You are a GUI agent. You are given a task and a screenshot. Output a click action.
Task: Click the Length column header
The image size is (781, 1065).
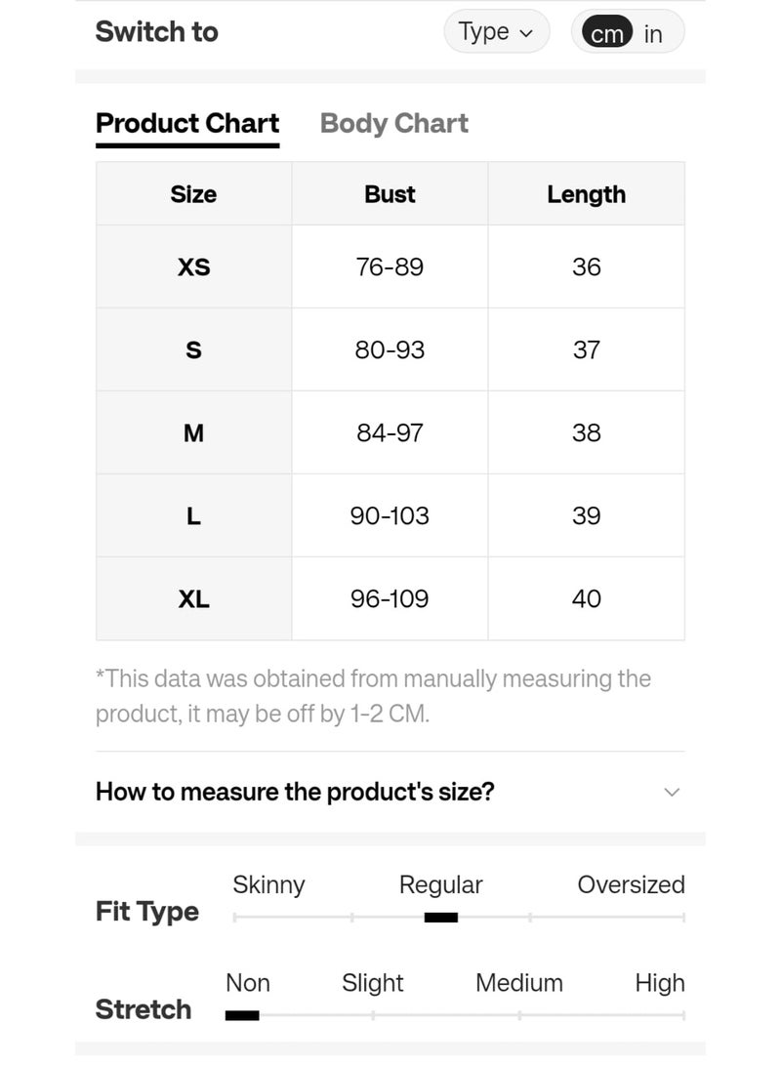[x=586, y=194]
